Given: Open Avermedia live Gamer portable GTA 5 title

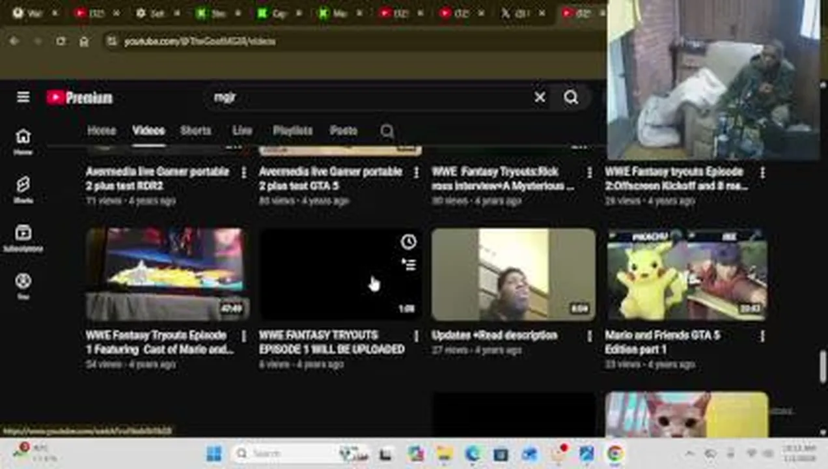Looking at the screenshot, I should point(331,178).
